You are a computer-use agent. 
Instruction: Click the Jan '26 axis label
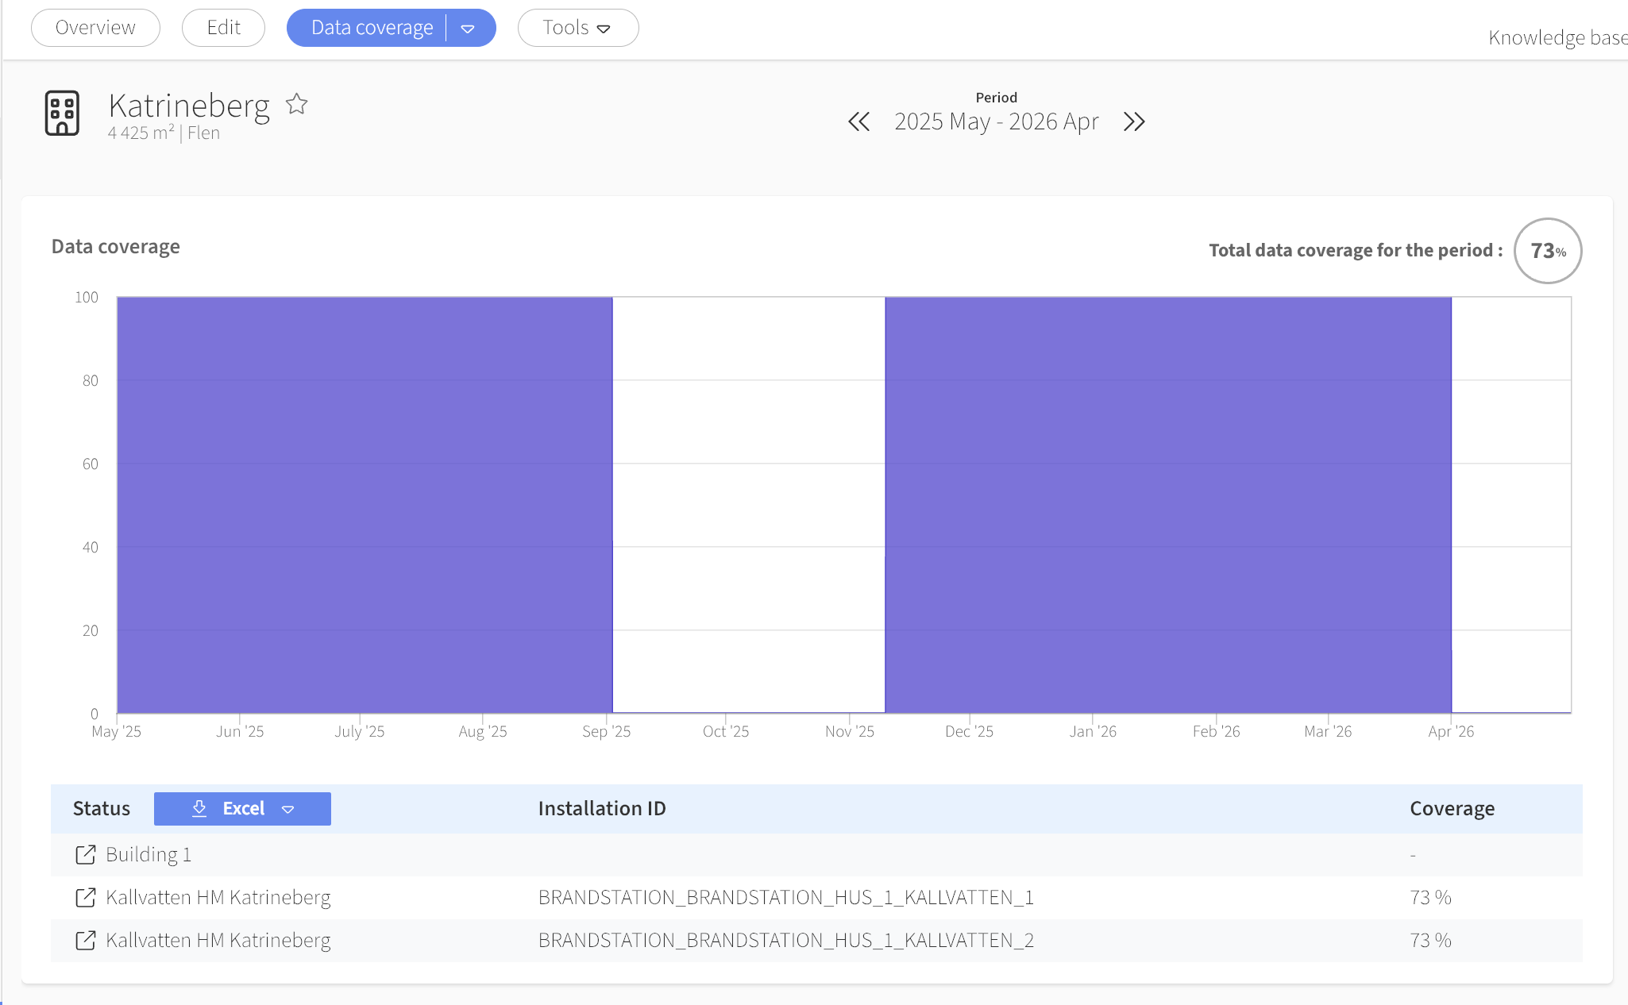click(x=1093, y=731)
